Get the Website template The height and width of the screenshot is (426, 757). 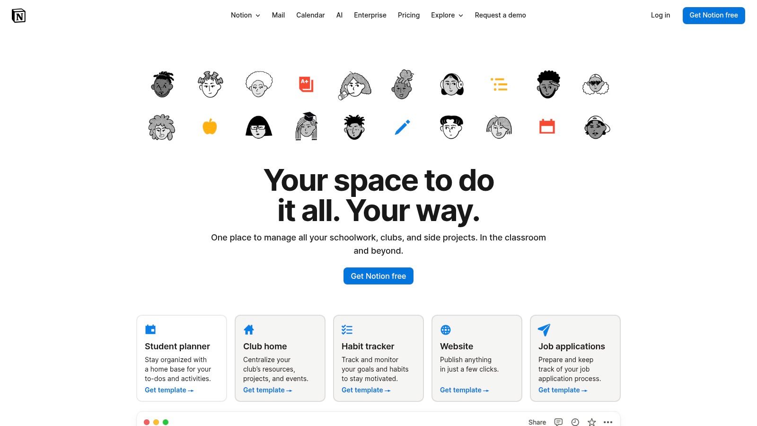pyautogui.click(x=464, y=390)
